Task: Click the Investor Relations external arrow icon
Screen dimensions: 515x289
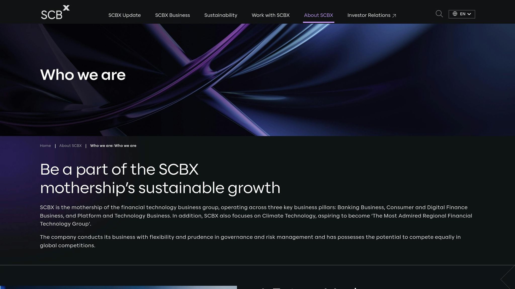Action: (x=394, y=16)
